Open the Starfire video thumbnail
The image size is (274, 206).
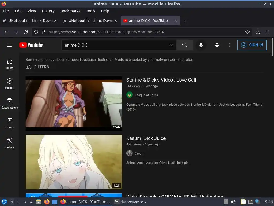coord(74,103)
